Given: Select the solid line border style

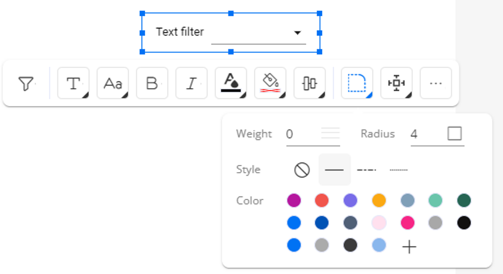Looking at the screenshot, I should tap(334, 170).
